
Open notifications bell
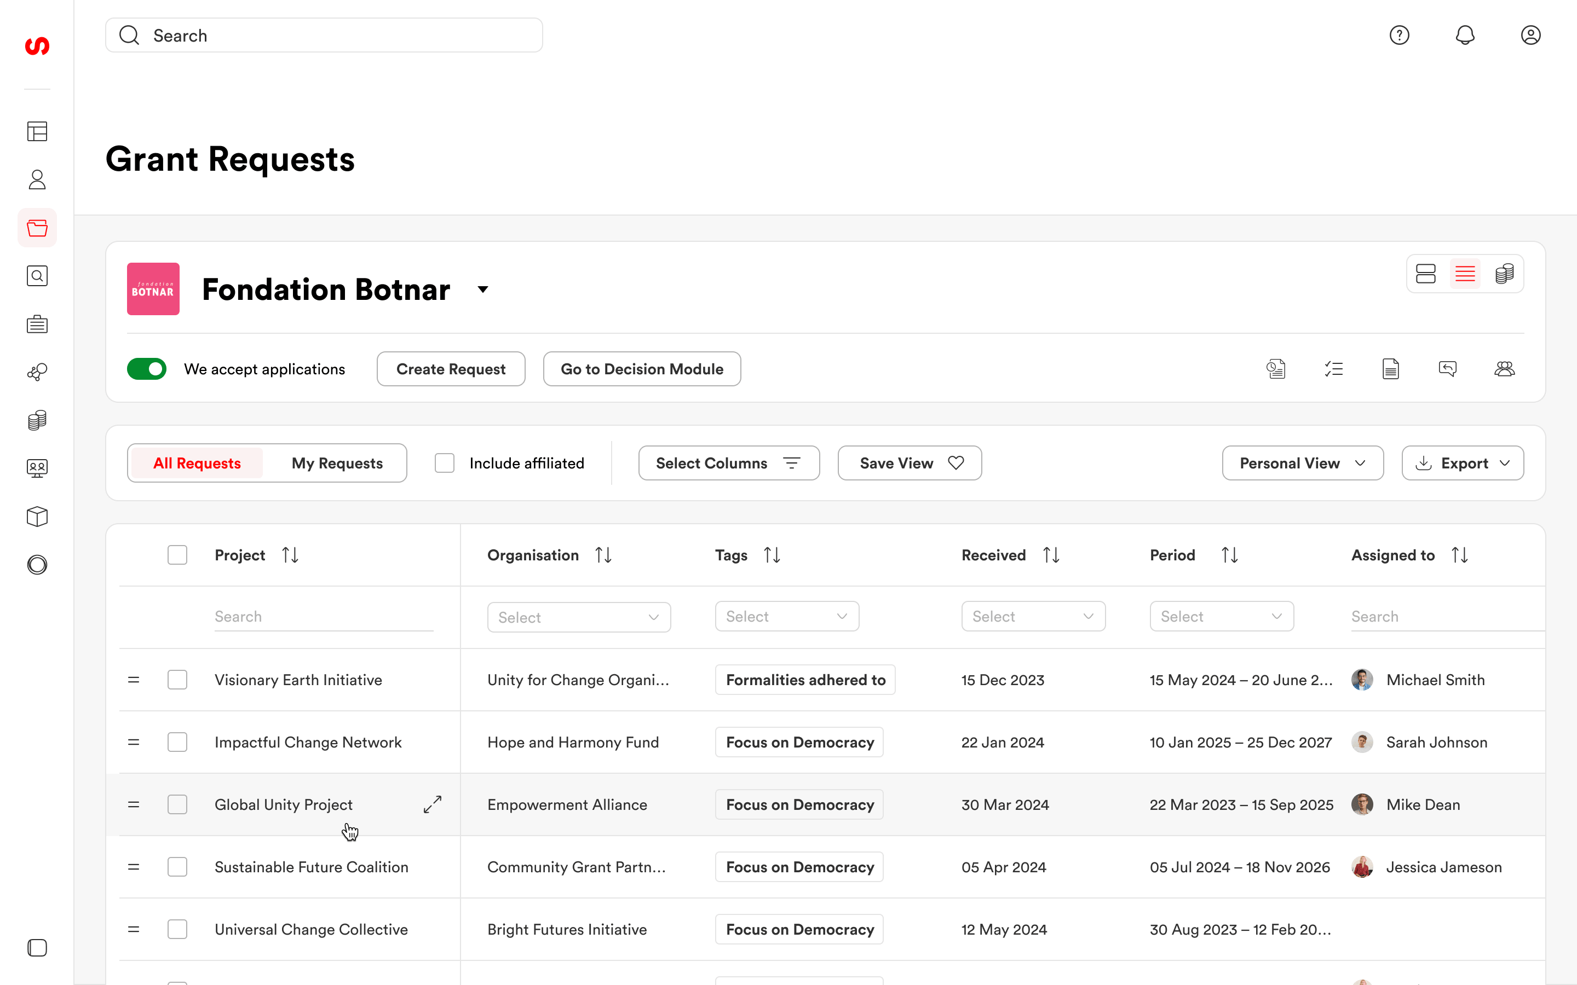coord(1465,35)
